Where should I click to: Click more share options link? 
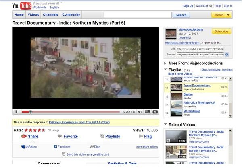(x=147, y=147)
